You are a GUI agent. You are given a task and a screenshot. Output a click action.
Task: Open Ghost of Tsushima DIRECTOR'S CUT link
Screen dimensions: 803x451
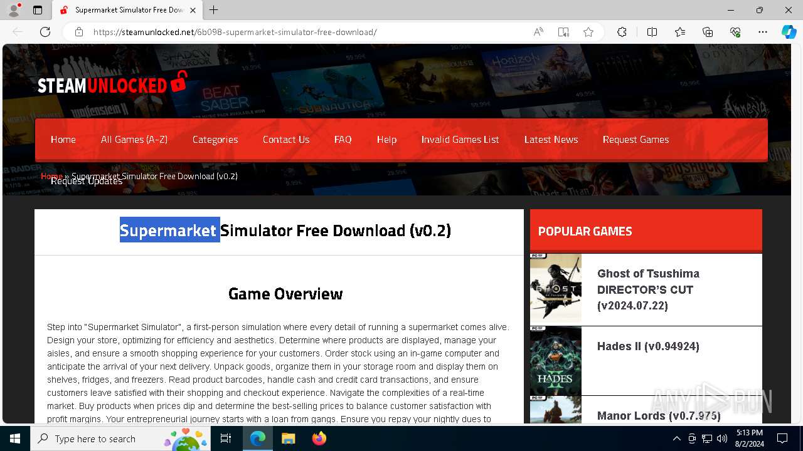pyautogui.click(x=649, y=289)
